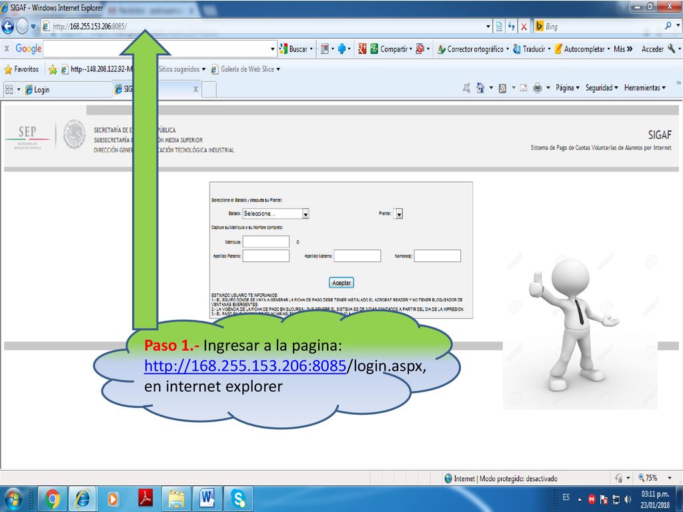
Task: Click the Google+ icon on the toolbar
Action: tap(362, 49)
